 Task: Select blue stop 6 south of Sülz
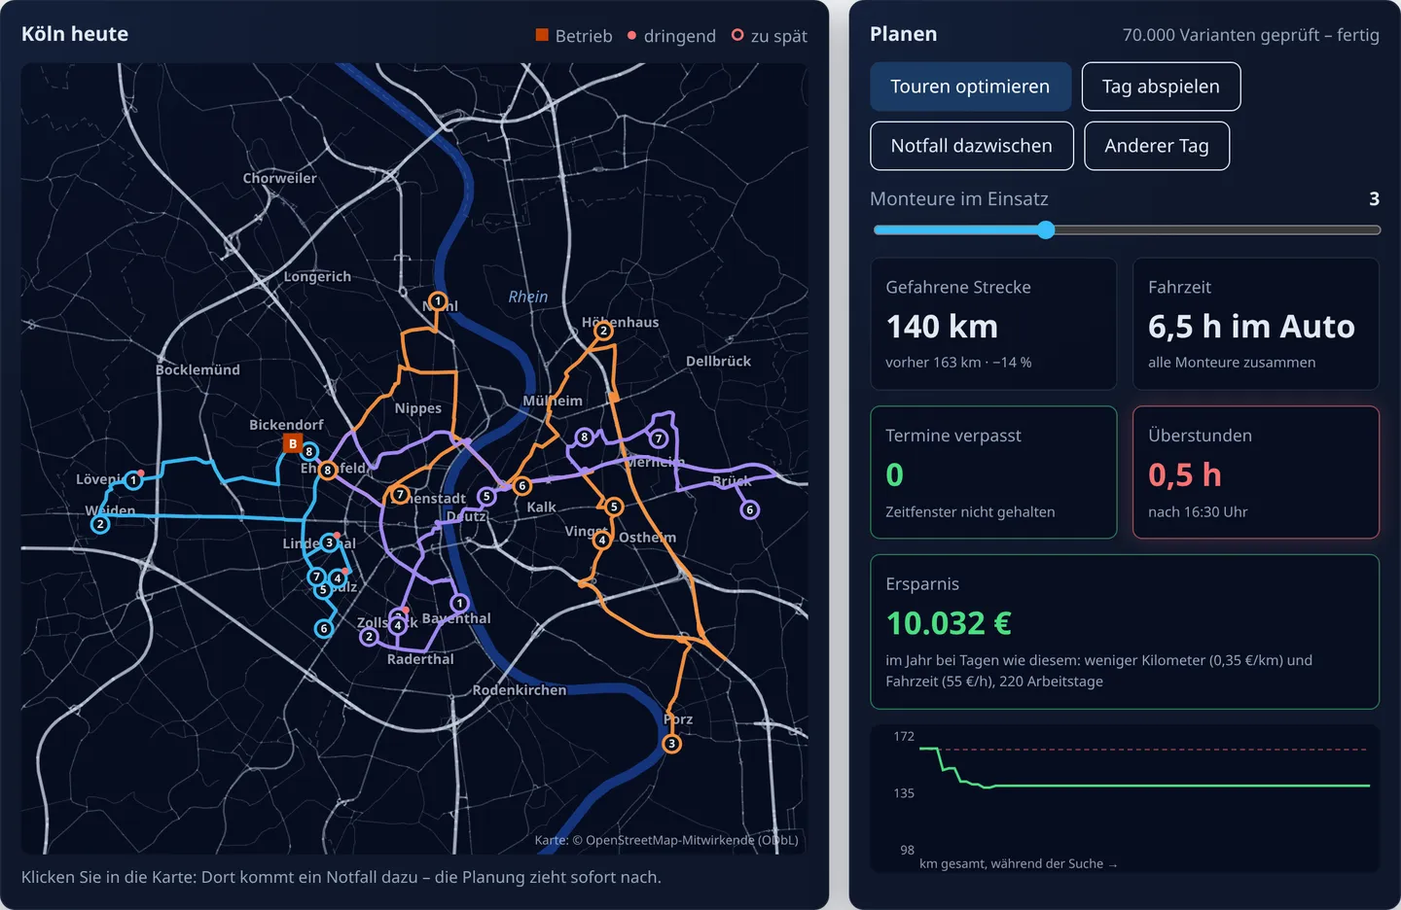[x=324, y=628]
